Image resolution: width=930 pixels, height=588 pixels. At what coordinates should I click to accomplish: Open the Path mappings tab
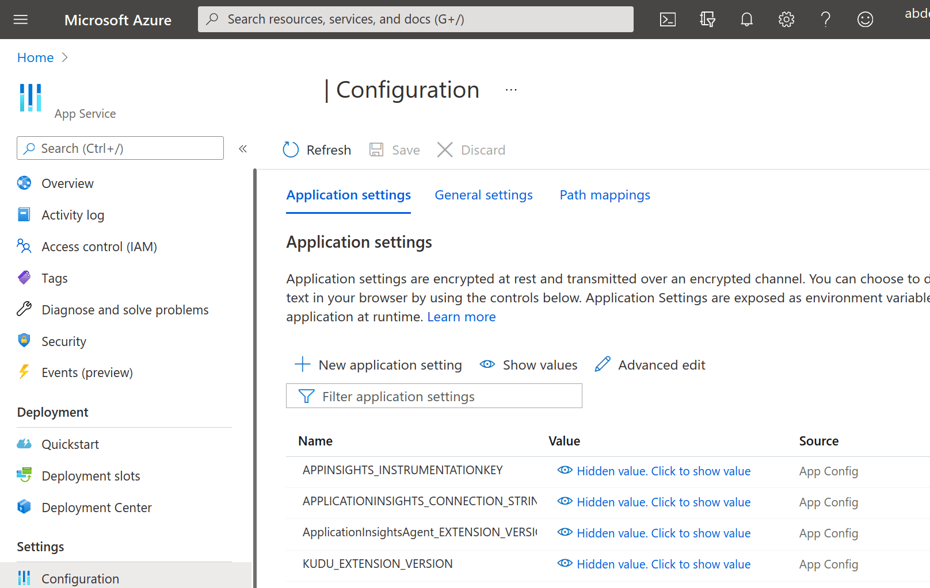(x=604, y=195)
